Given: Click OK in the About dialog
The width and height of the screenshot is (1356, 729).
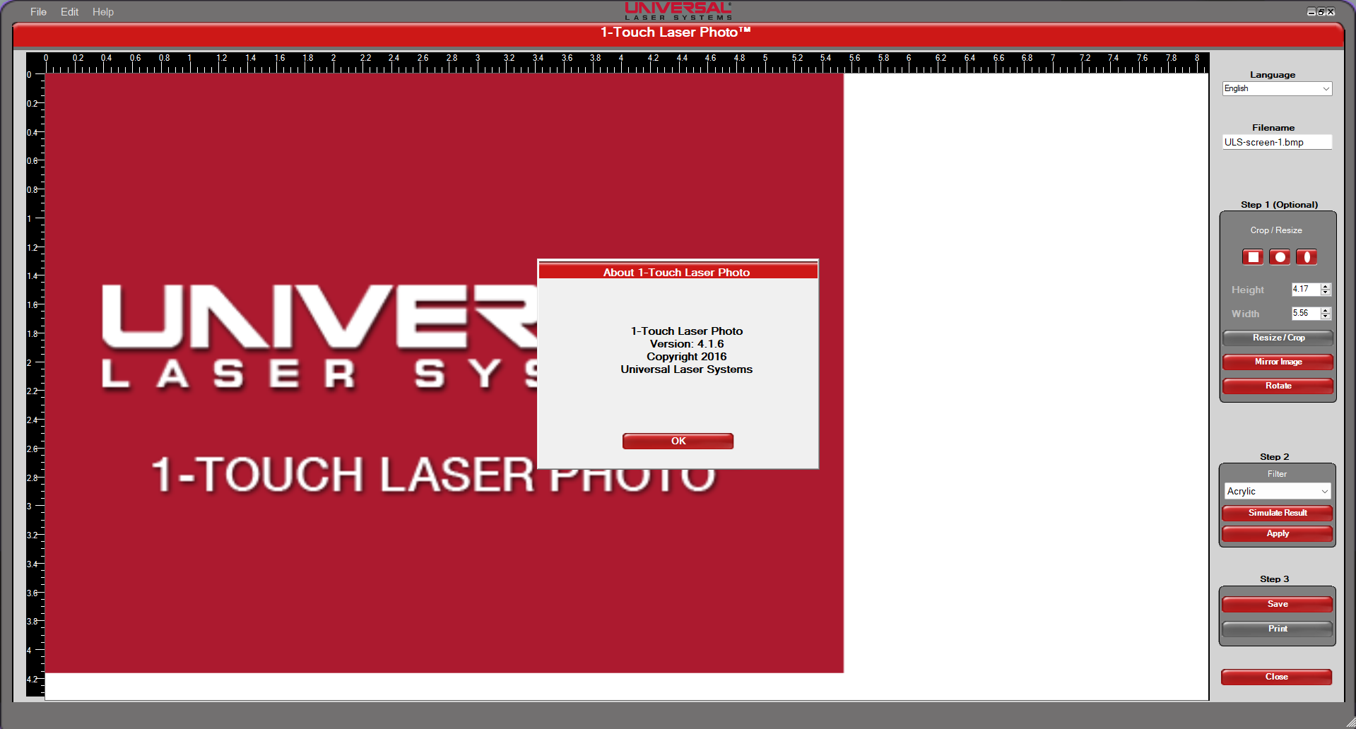Looking at the screenshot, I should tap(678, 441).
